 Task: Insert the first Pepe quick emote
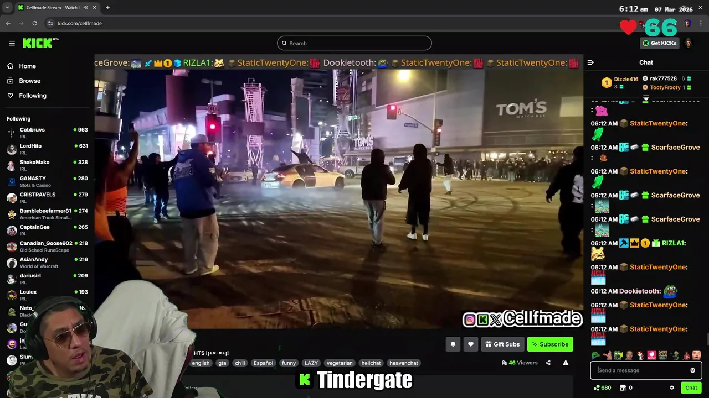tap(595, 355)
